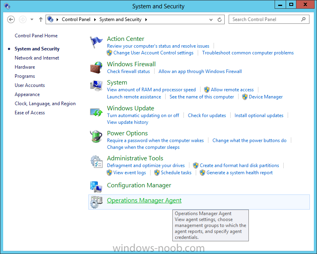
Task: Open Review your computer's status and resolve issues
Action: pyautogui.click(x=158, y=46)
